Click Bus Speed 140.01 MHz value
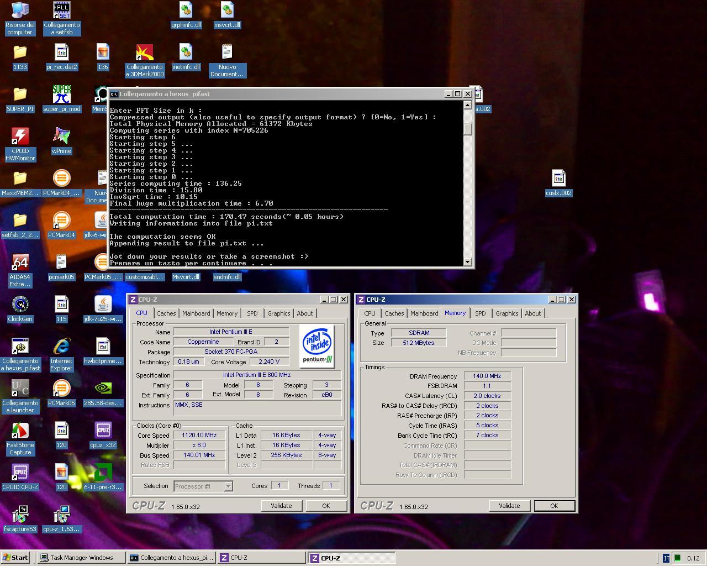This screenshot has height=566, width=707. [199, 455]
